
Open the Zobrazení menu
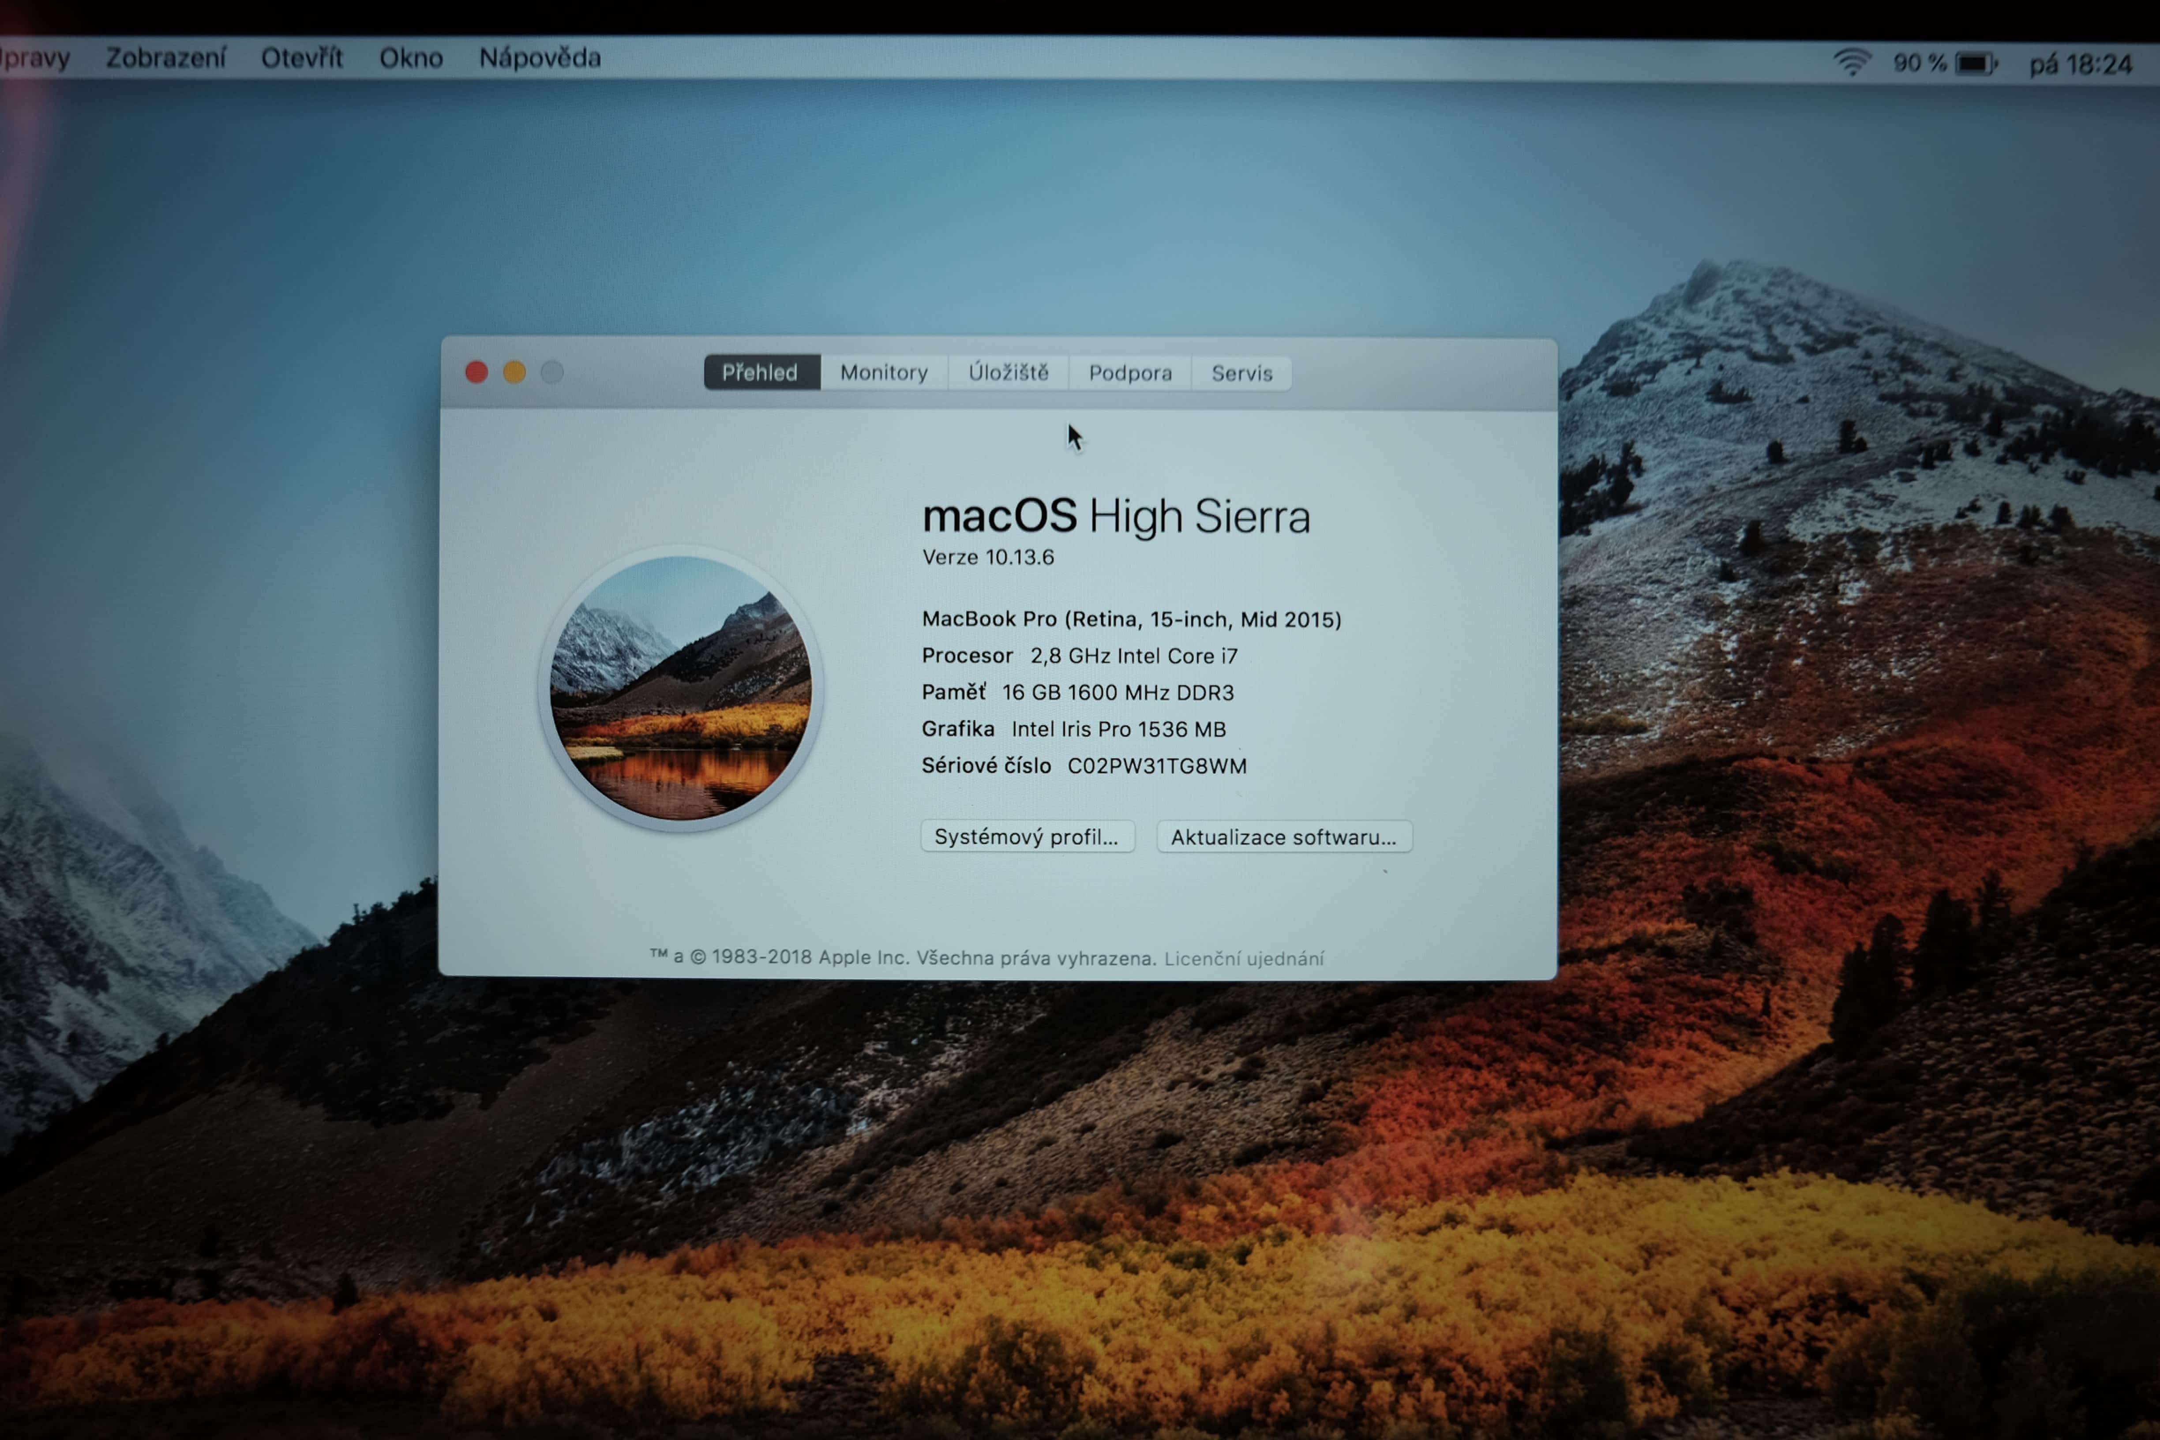(x=165, y=58)
